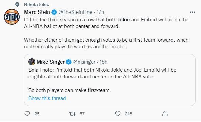Viewport: 201px width, 122px height.
Task: Click the Nikola Jokic topic pin icon
Action: pyautogui.click(x=17, y=5)
